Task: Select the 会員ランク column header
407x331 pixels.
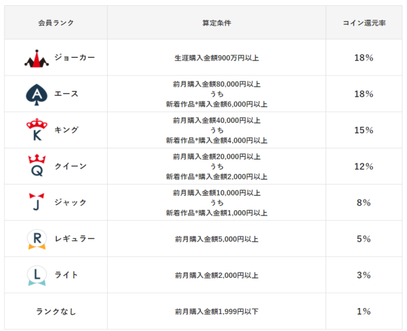Action: 56,23
